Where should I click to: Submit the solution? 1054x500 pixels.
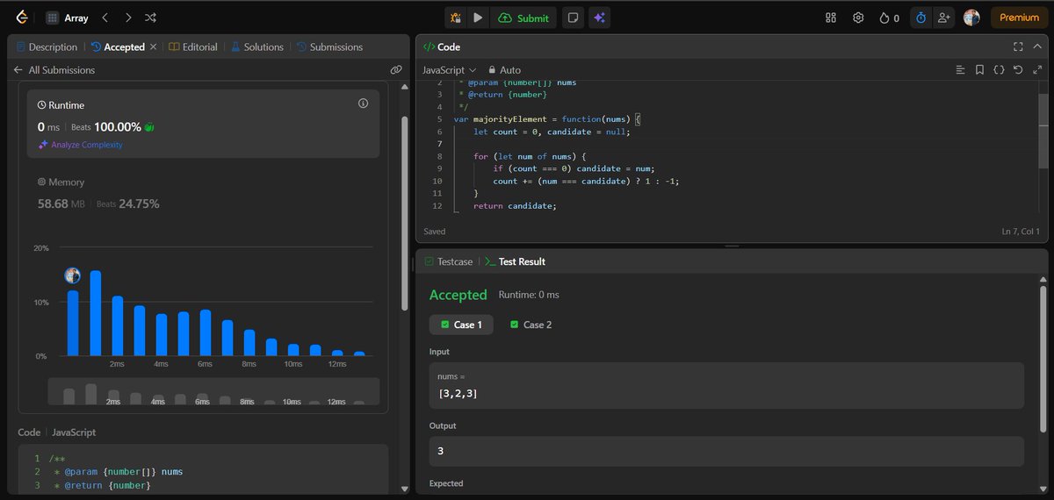point(523,18)
